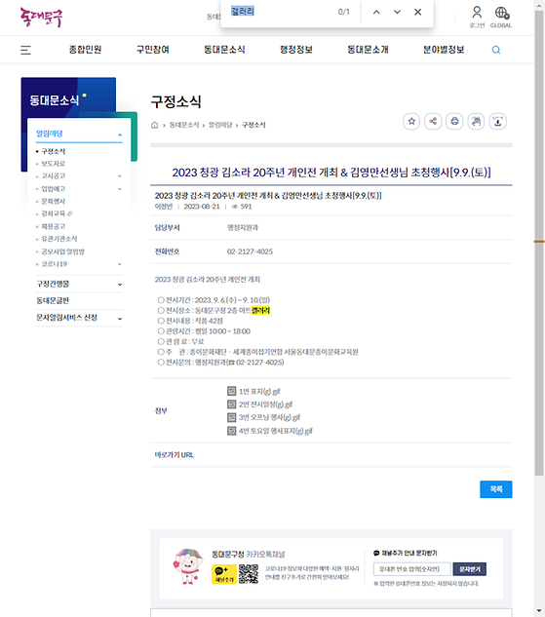This screenshot has width=545, height=617.
Task: Click the scrollbar down arrow
Action: pyautogui.click(x=539, y=612)
